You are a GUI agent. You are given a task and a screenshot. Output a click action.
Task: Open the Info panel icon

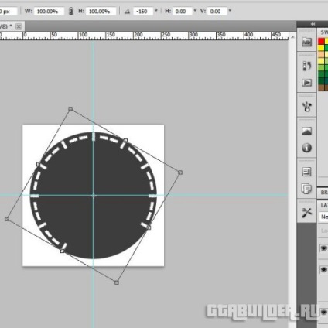pyautogui.click(x=306, y=148)
